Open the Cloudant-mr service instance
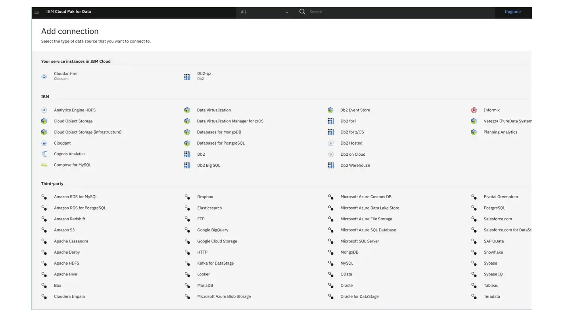This screenshot has height=317, width=564. pos(66,75)
